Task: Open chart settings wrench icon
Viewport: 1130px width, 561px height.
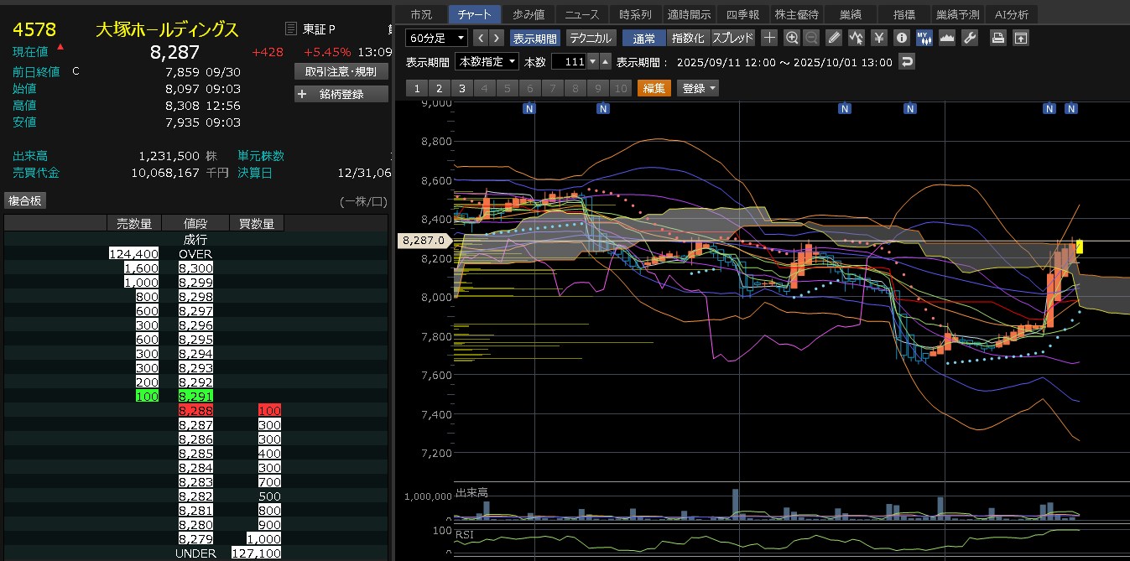Action: (969, 38)
